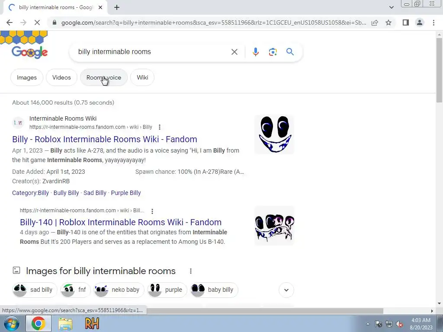Open the Chrome three-dot menu
This screenshot has width=443, height=332.
click(433, 22)
